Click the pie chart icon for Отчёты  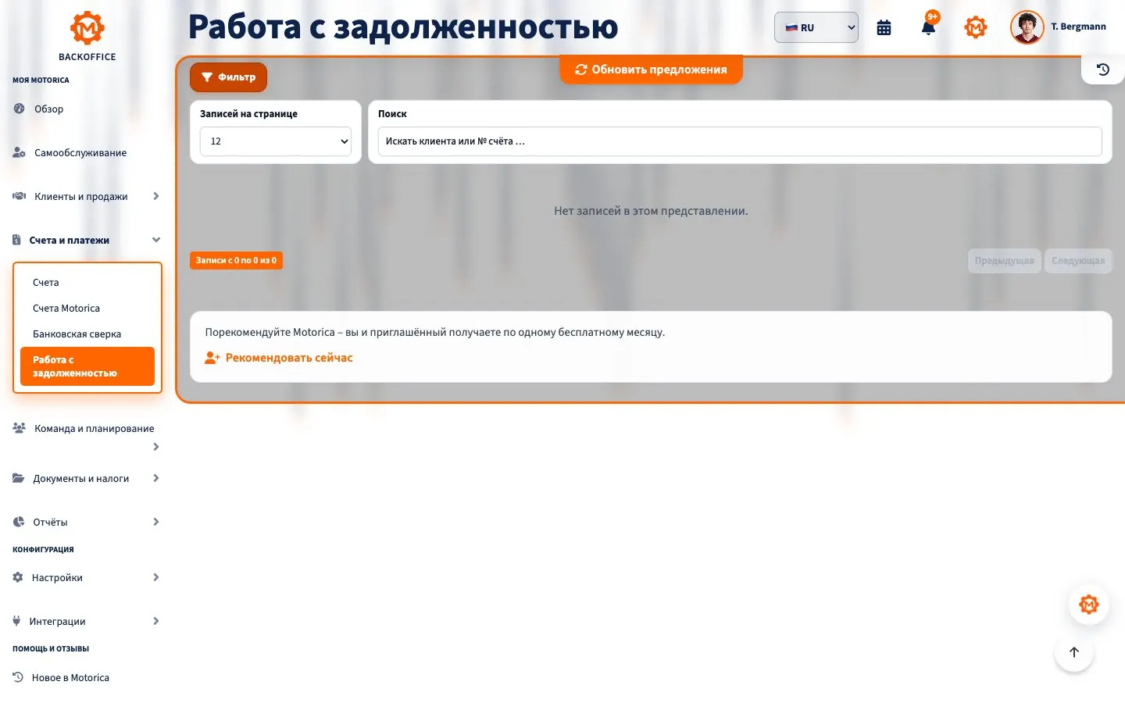[19, 522]
